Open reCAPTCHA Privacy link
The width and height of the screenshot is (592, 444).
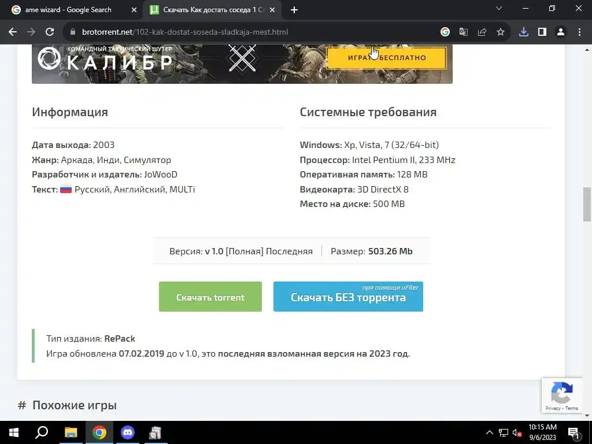click(x=553, y=408)
